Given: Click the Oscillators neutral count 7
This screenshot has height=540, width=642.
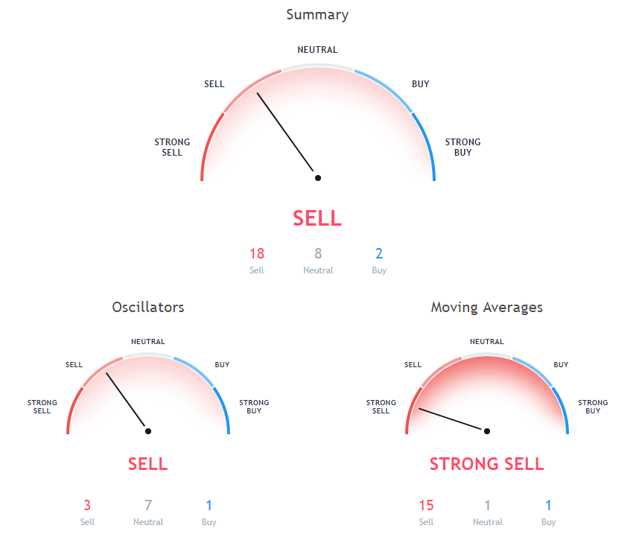Looking at the screenshot, I should coord(148,505).
